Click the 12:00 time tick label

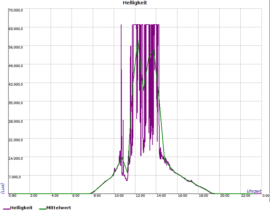click(x=140, y=196)
